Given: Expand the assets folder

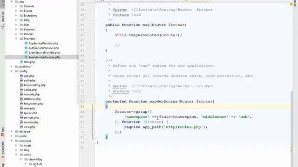Looking at the screenshot, I should [x=16, y=145].
